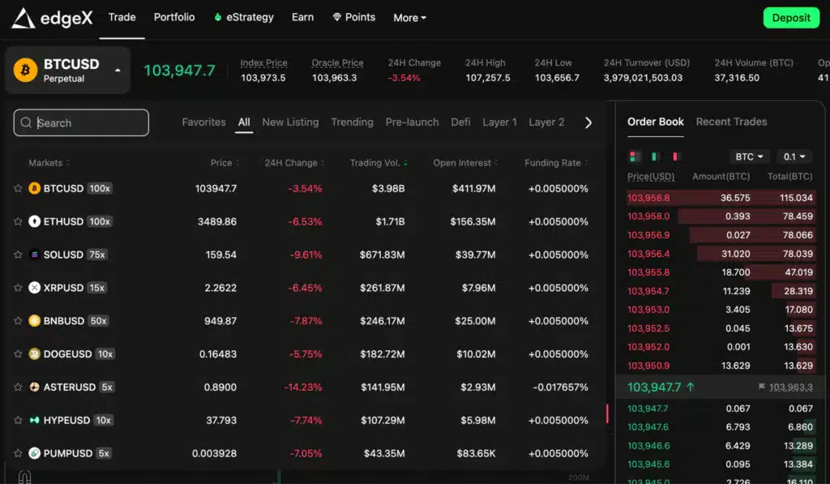The image size is (830, 484).
Task: Open the Portfolio page link
Action: point(174,17)
